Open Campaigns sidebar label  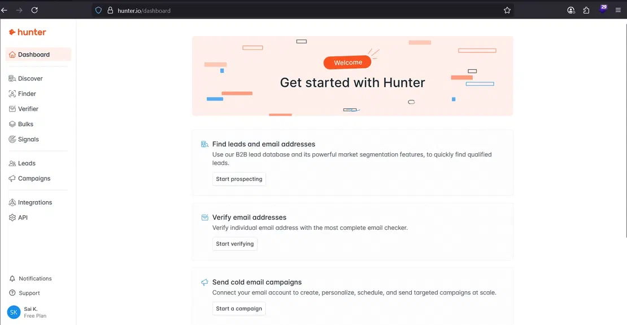[x=34, y=178]
